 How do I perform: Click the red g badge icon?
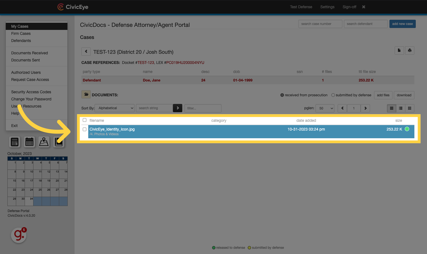click(x=19, y=235)
